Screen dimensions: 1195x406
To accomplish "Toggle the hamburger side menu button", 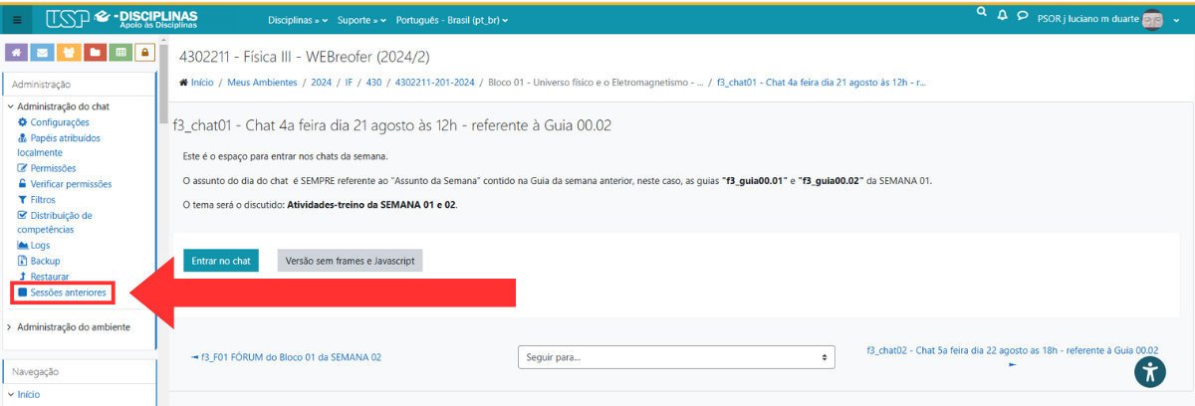I will (x=17, y=20).
